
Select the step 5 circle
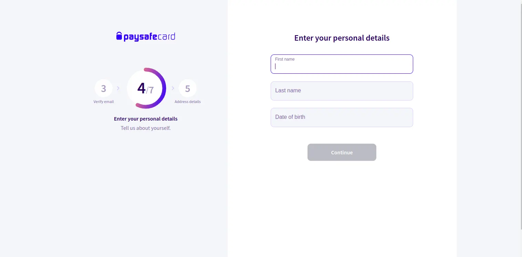pyautogui.click(x=188, y=89)
